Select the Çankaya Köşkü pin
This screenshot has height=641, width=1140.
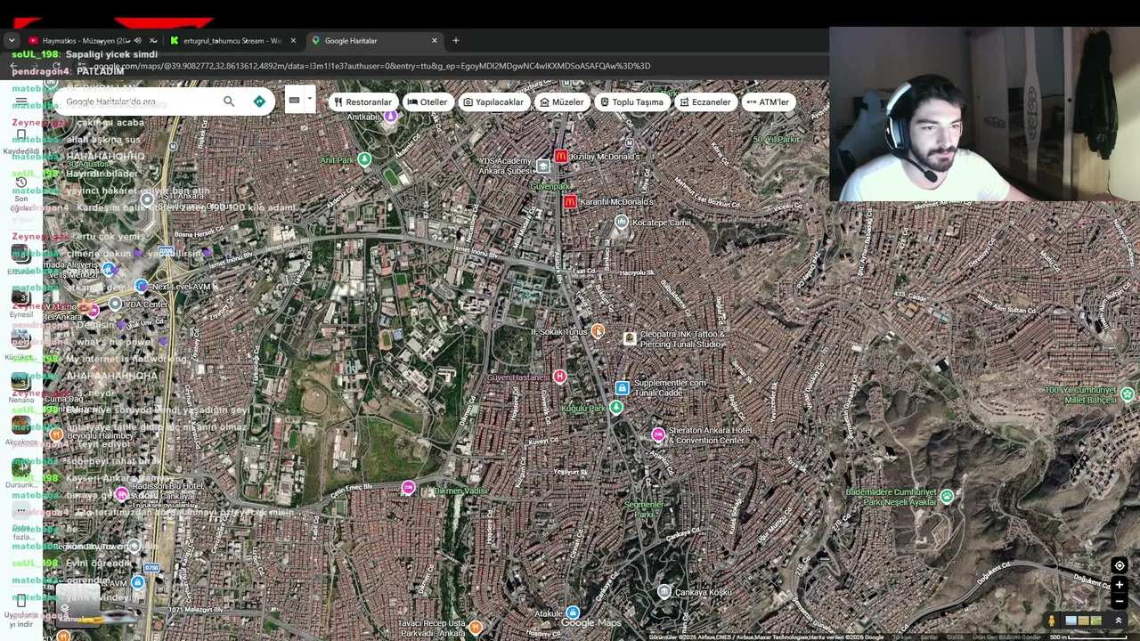[664, 592]
